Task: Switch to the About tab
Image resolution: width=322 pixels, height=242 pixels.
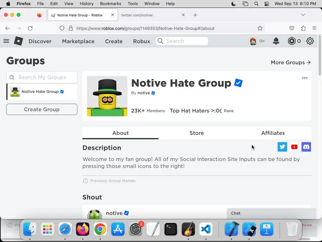Action: tap(120, 133)
